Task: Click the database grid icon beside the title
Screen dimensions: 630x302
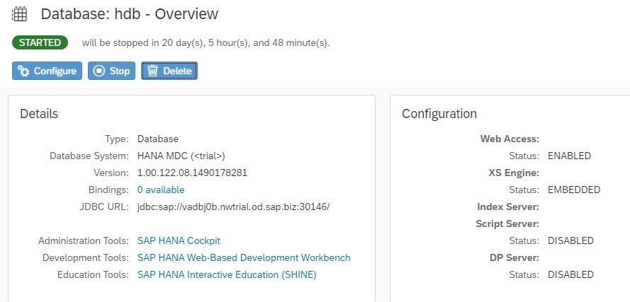Action: 19,14
